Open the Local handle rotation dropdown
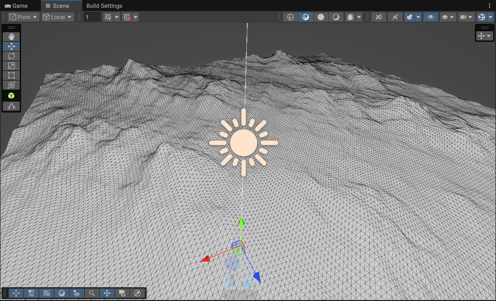The height and width of the screenshot is (301, 496). [57, 17]
